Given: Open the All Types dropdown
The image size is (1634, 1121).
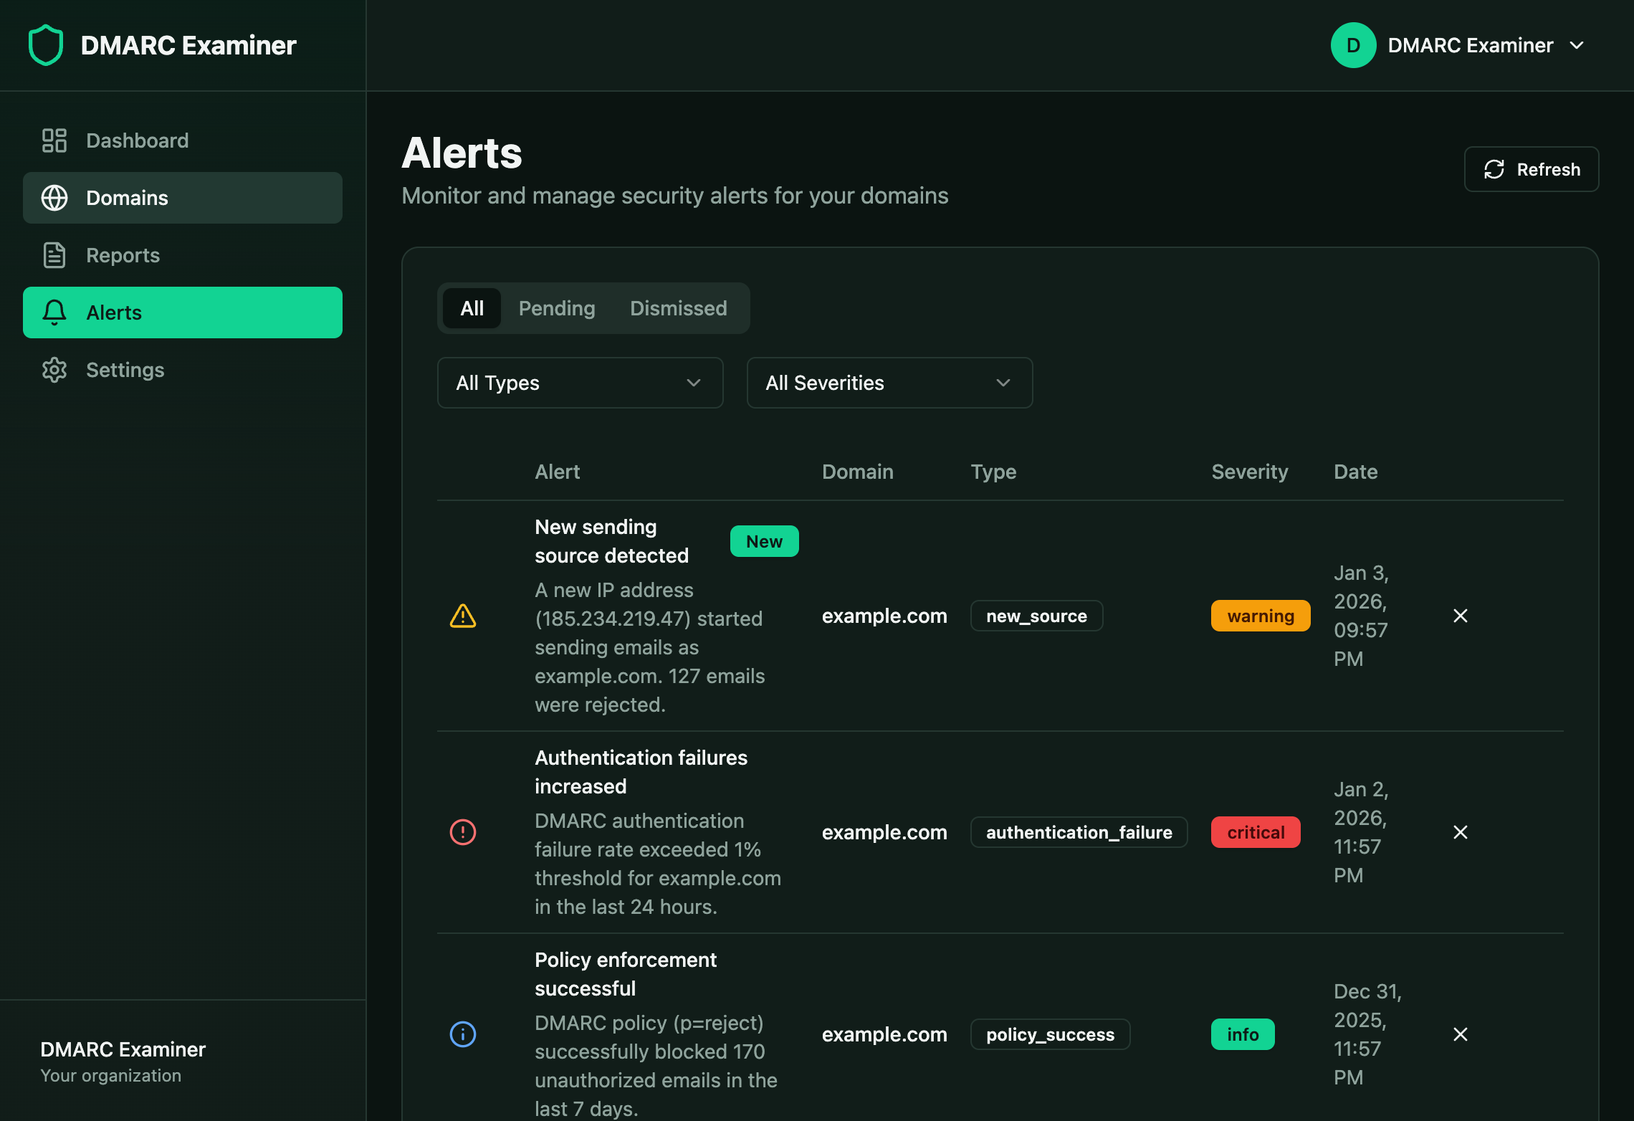Looking at the screenshot, I should pos(580,383).
